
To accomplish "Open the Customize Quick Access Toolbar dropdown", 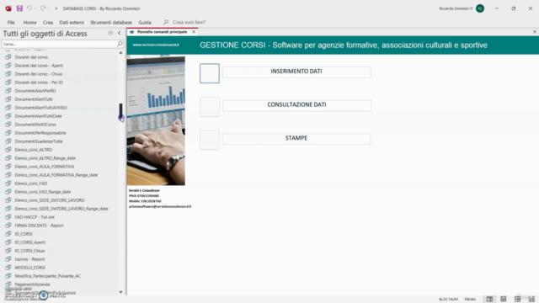I will tap(56, 8).
